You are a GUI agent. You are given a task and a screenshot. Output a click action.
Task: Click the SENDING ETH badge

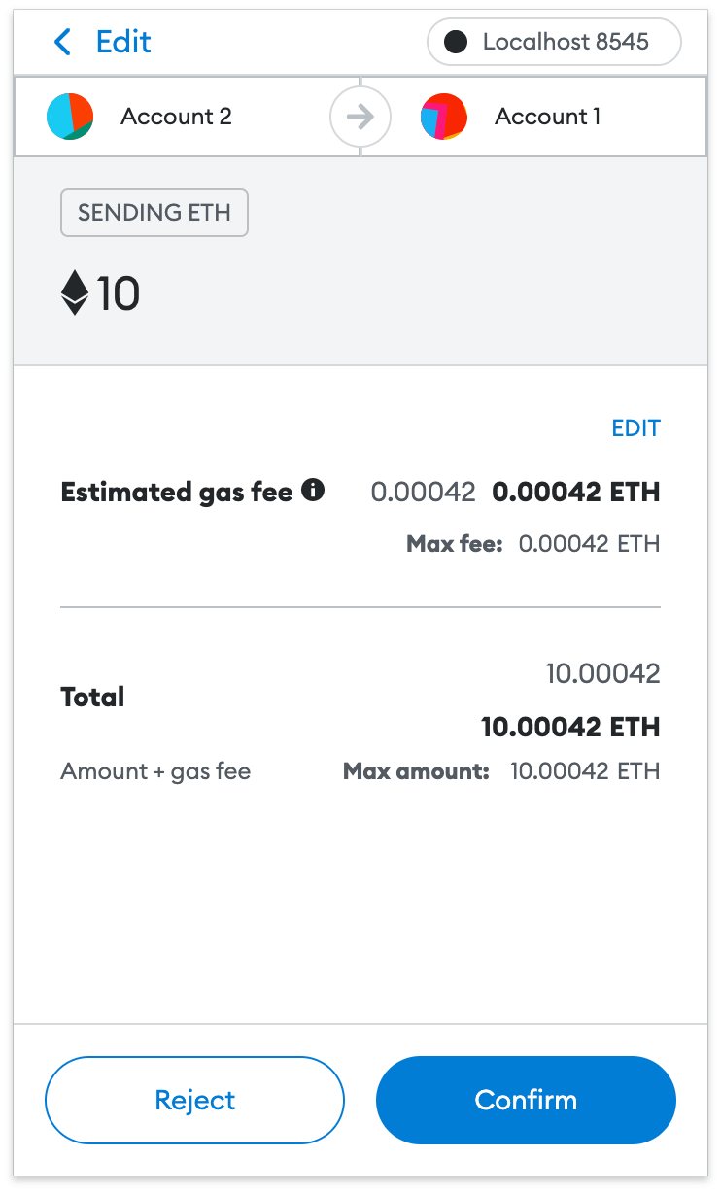pyautogui.click(x=154, y=213)
